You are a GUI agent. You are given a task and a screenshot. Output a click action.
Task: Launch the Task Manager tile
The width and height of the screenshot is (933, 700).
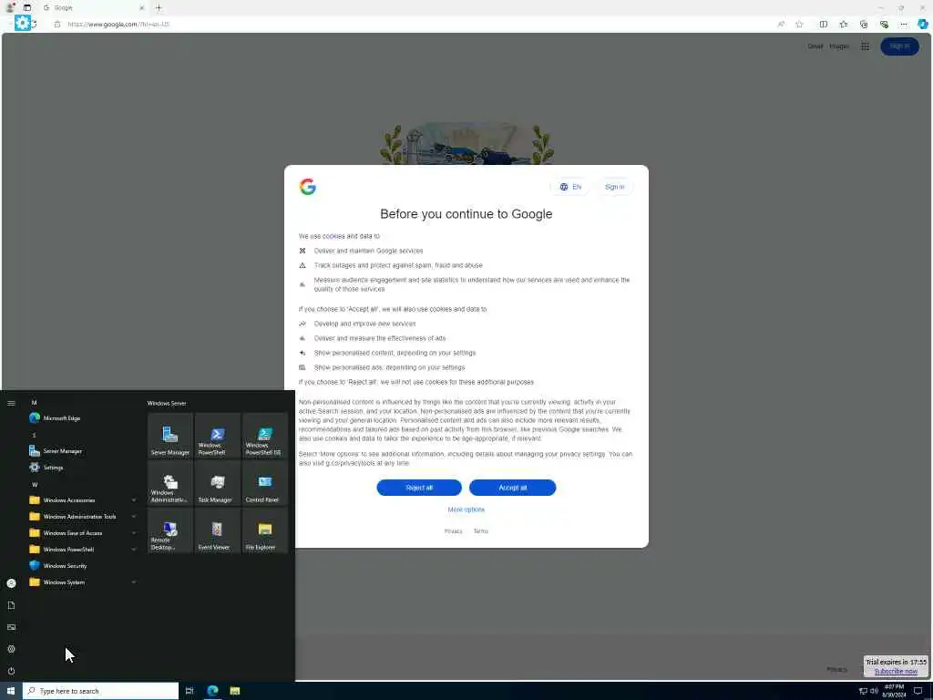[x=217, y=483]
